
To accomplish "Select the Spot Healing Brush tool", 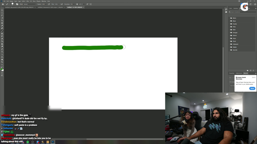I will point(2,28).
